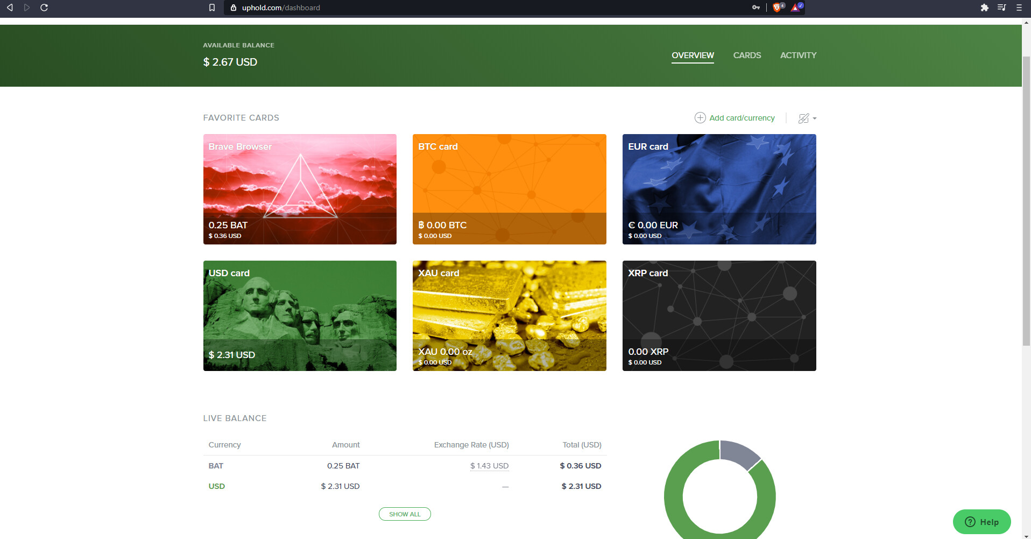Screen dimensions: 1031x539
Task: Click the $ 2.67 USD available balance
Action: point(230,62)
